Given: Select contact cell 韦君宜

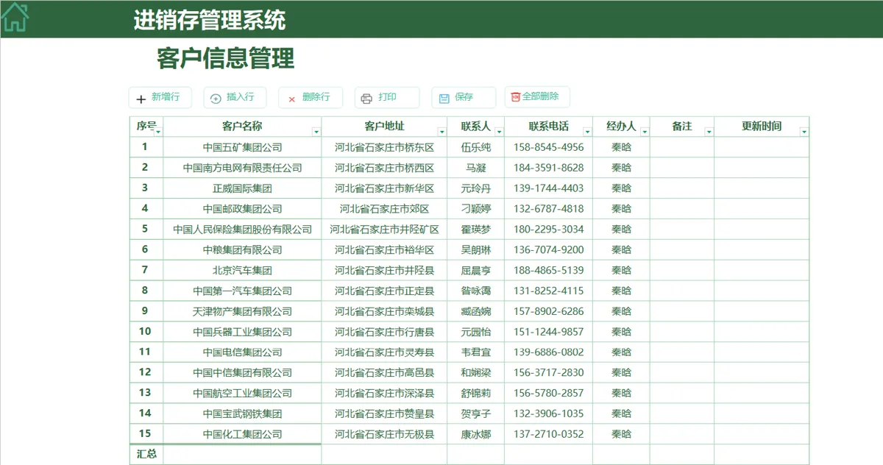Looking at the screenshot, I should [475, 352].
